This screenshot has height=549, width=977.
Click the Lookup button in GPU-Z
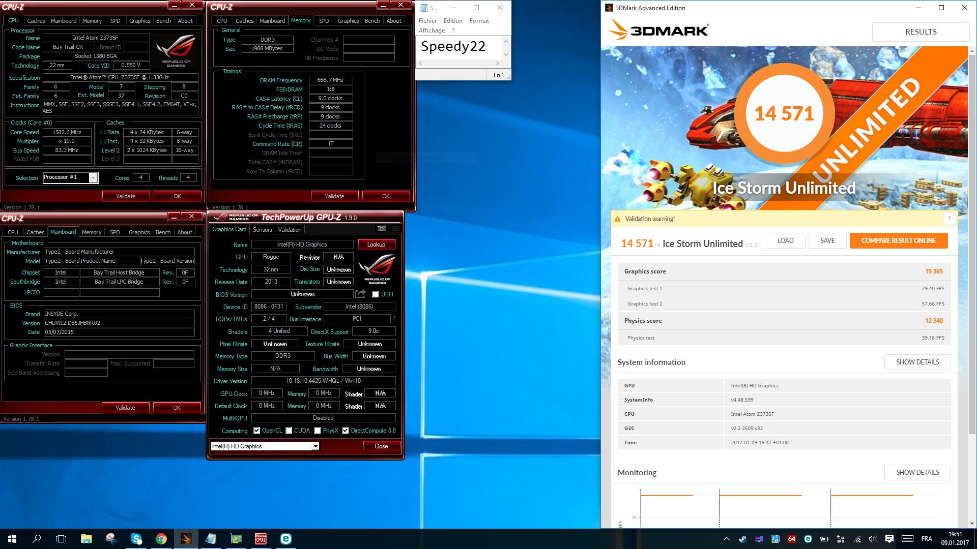pyautogui.click(x=376, y=245)
